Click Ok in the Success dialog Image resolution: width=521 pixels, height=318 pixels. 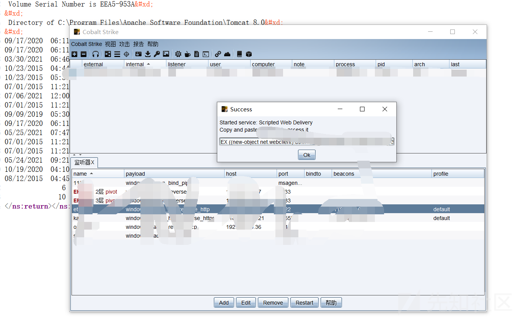click(307, 155)
